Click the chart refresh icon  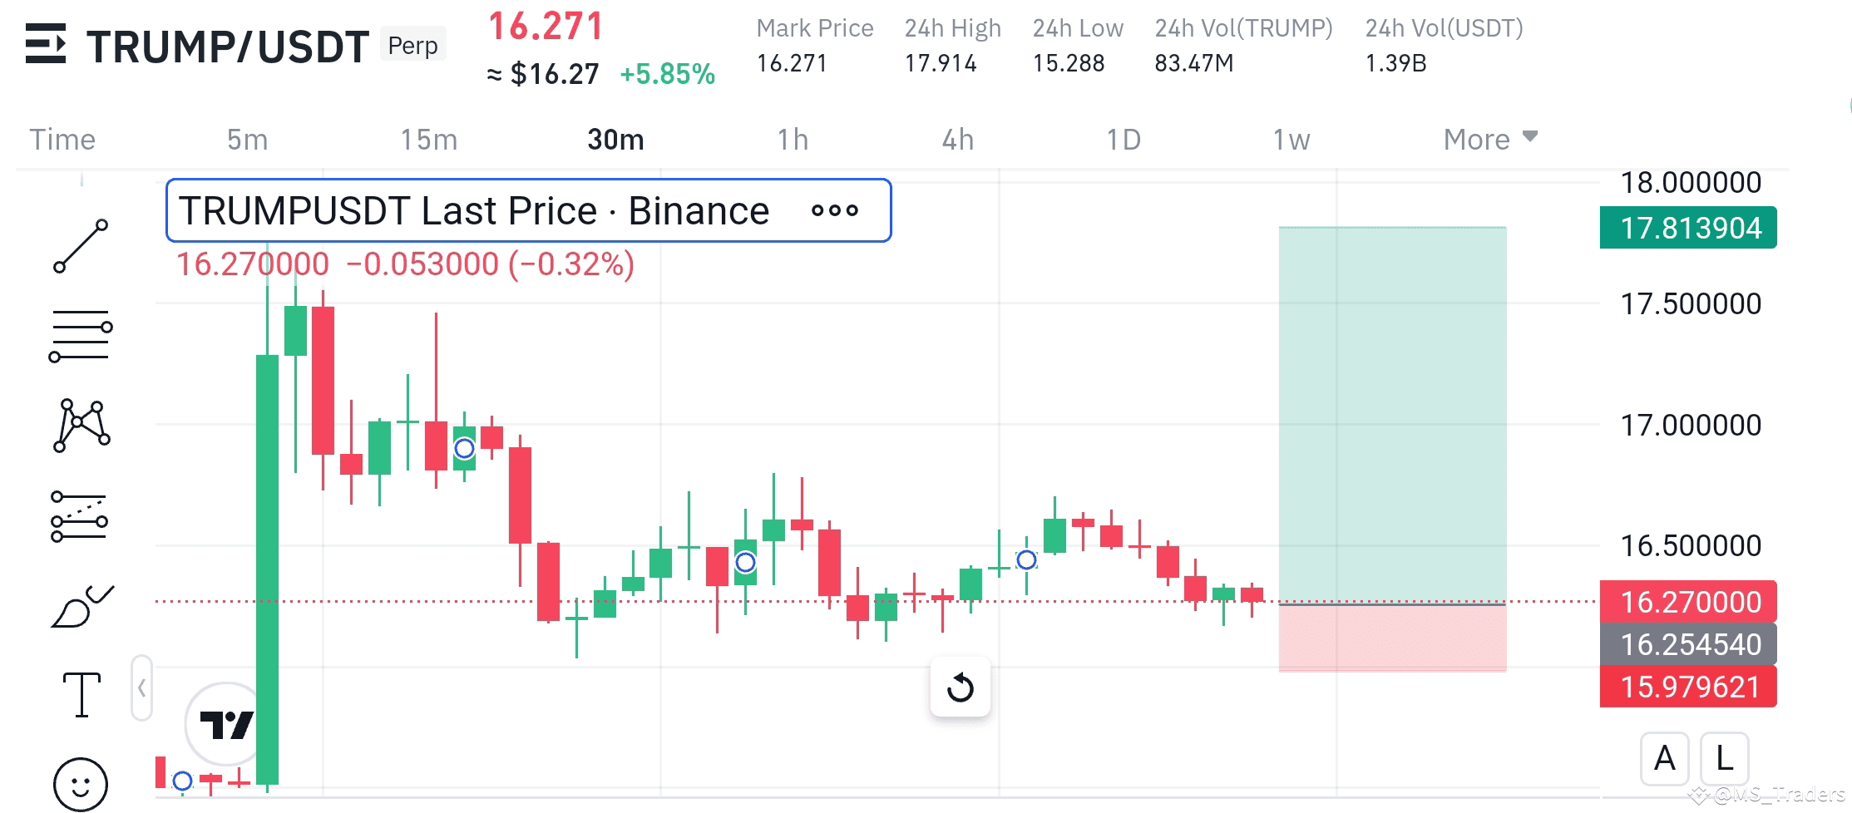[x=960, y=688]
